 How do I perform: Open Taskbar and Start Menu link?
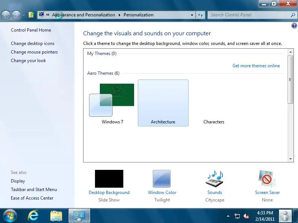pos(34,190)
